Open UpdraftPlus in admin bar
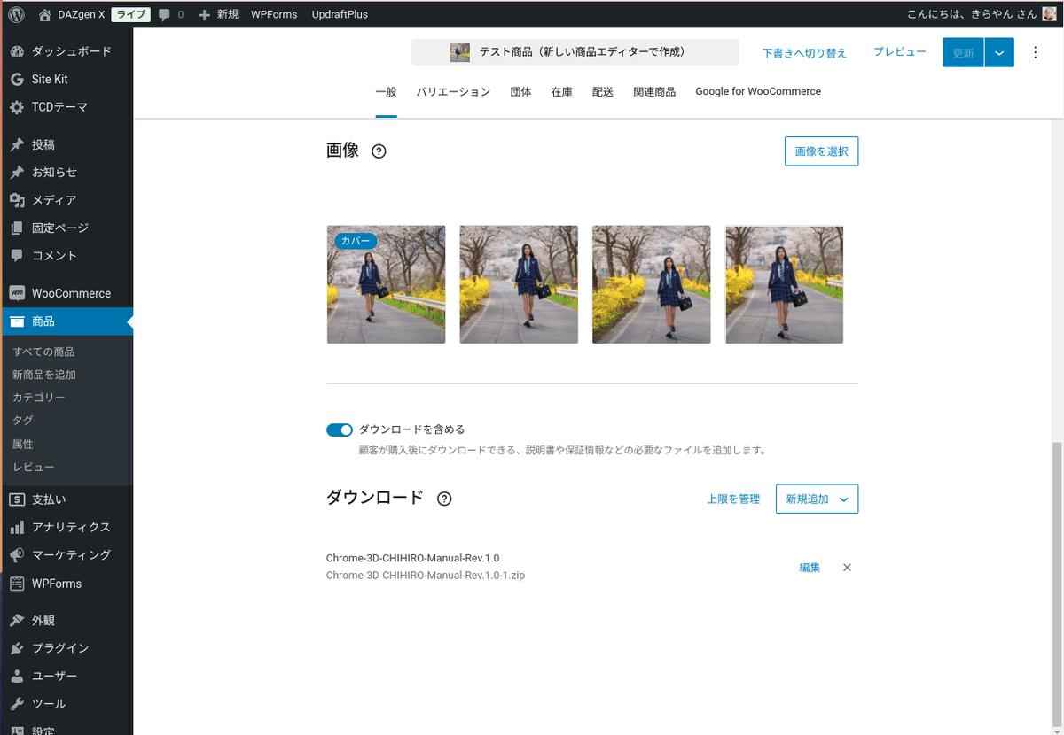1064x735 pixels. (x=340, y=14)
